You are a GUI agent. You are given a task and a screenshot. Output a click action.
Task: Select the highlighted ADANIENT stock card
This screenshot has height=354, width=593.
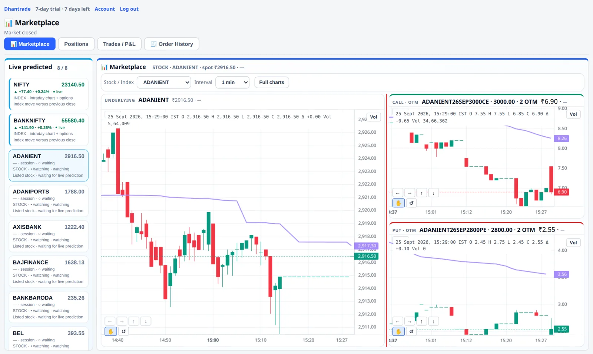pyautogui.click(x=49, y=165)
